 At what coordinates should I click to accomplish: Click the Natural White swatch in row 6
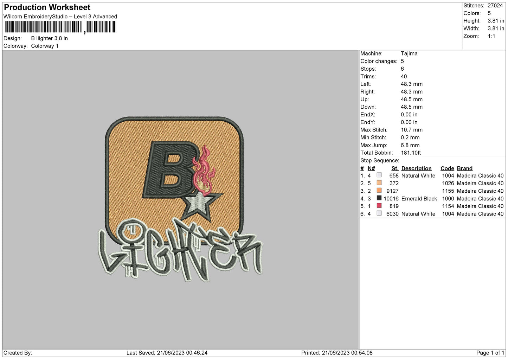(x=379, y=213)
